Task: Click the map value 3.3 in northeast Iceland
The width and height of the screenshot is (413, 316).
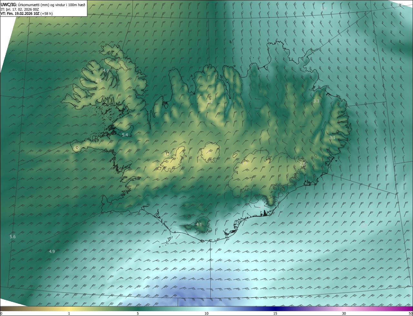Action: click(316, 101)
